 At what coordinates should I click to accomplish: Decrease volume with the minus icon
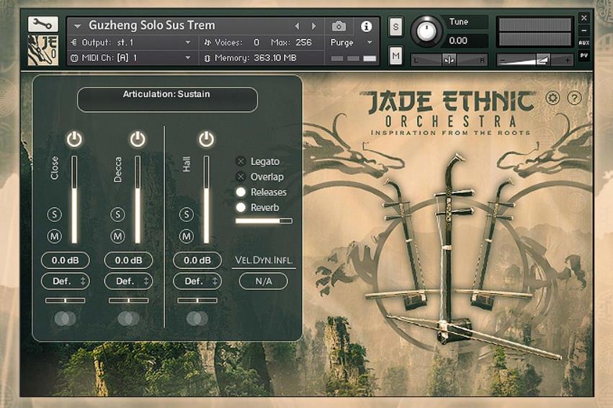coord(503,61)
